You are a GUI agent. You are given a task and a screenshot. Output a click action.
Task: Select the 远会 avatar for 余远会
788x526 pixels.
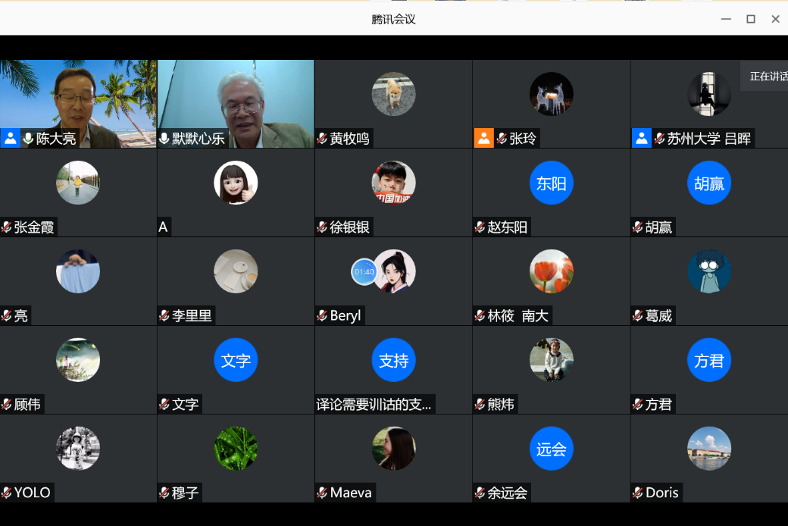[551, 449]
